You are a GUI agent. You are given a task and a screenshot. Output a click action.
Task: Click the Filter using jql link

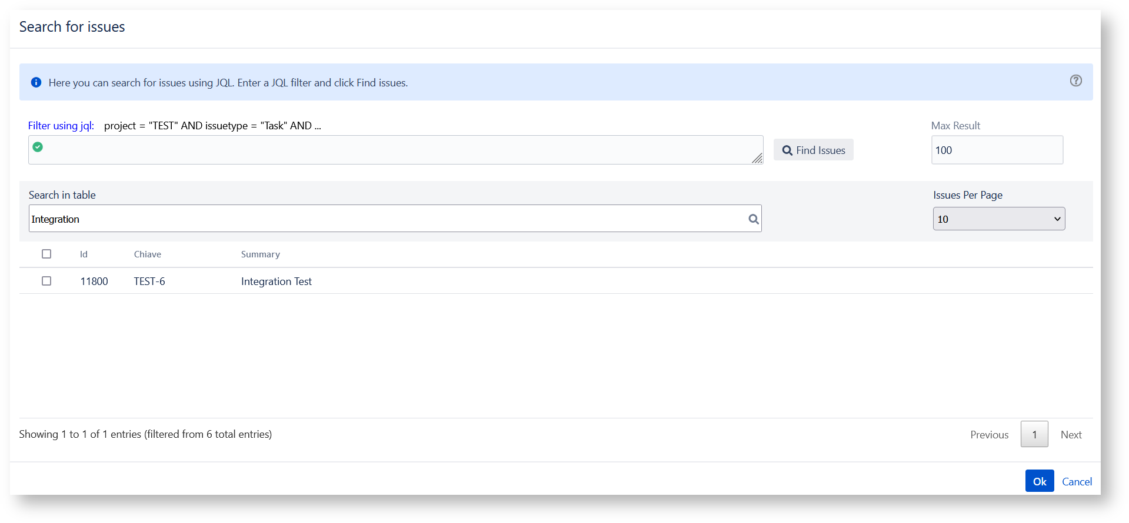61,126
